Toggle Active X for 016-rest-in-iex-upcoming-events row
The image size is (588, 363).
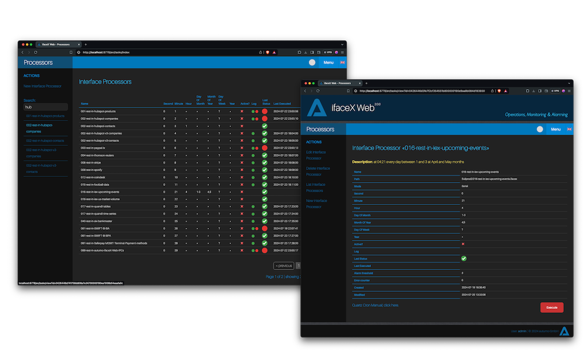pyautogui.click(x=242, y=192)
